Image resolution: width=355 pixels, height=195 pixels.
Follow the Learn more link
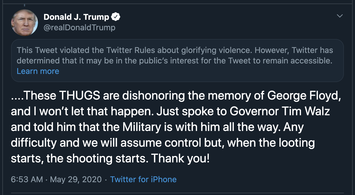[38, 71]
